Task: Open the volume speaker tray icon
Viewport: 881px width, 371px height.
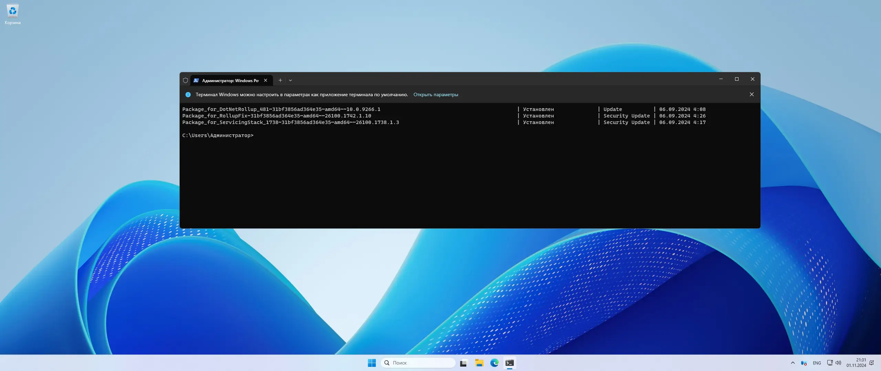Action: [x=838, y=363]
